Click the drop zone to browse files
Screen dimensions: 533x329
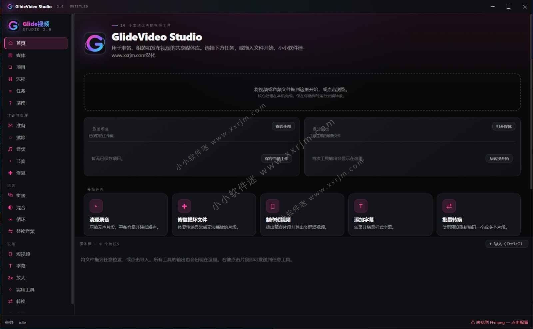point(302,92)
